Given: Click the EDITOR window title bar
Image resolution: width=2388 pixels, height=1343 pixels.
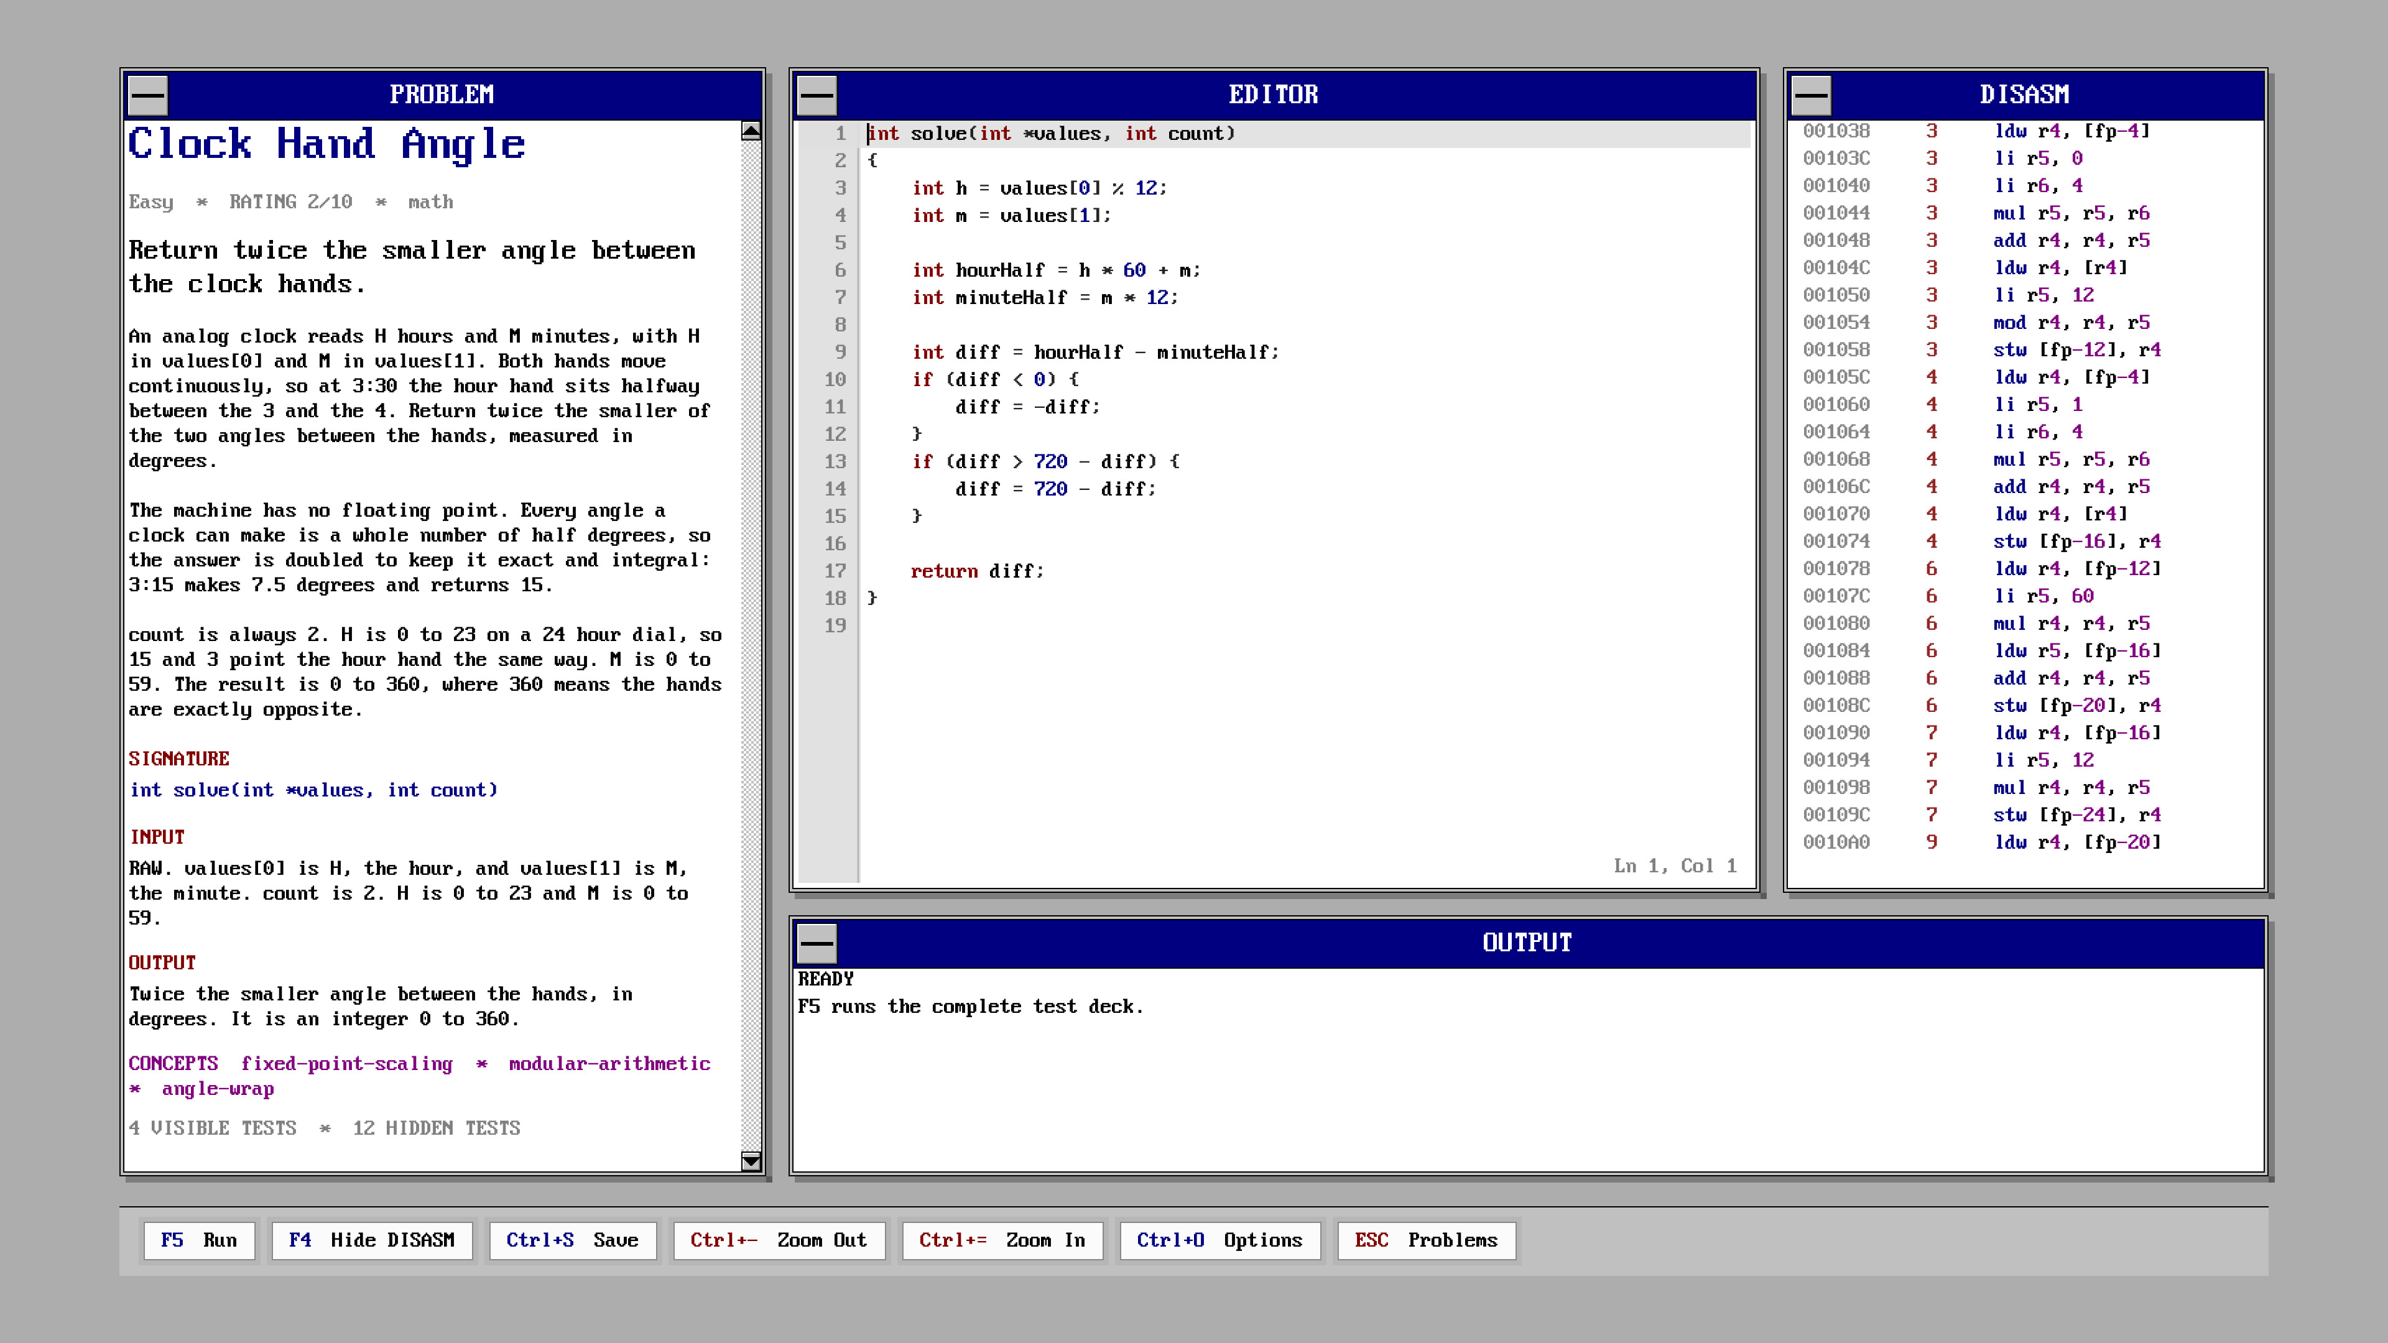Looking at the screenshot, I should click(1274, 95).
